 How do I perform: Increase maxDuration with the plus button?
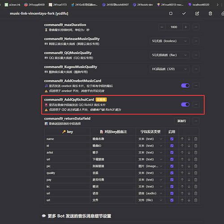186,27
